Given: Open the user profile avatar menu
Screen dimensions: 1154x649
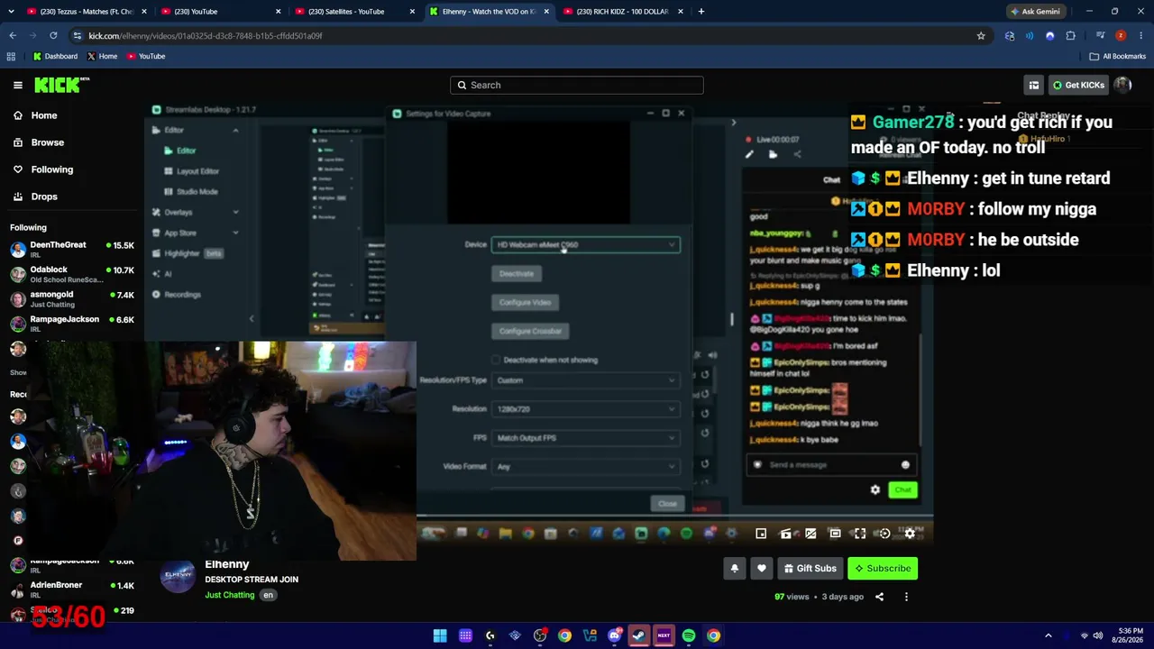Looking at the screenshot, I should click(1122, 85).
